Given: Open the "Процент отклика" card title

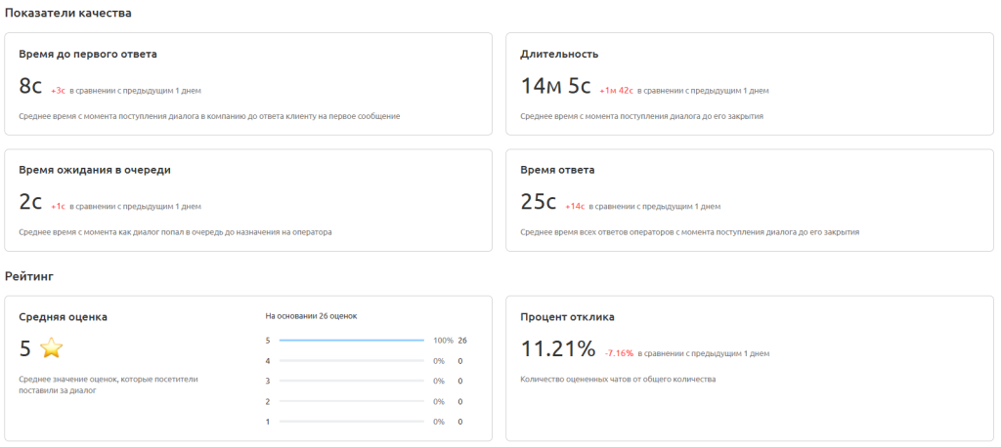Looking at the screenshot, I should coord(567,317).
